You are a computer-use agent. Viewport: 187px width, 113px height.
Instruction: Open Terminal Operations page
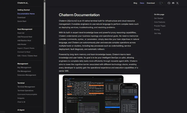coord(25,91)
